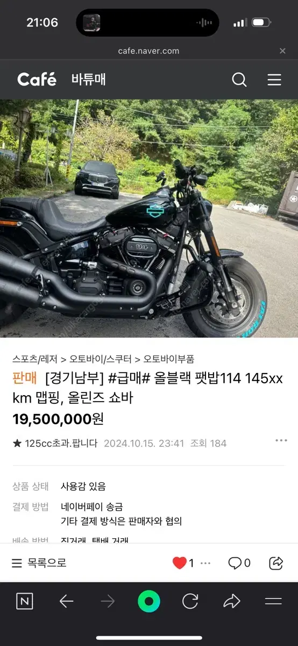Tap the green Naver center button
The image size is (298, 646).
click(x=149, y=601)
